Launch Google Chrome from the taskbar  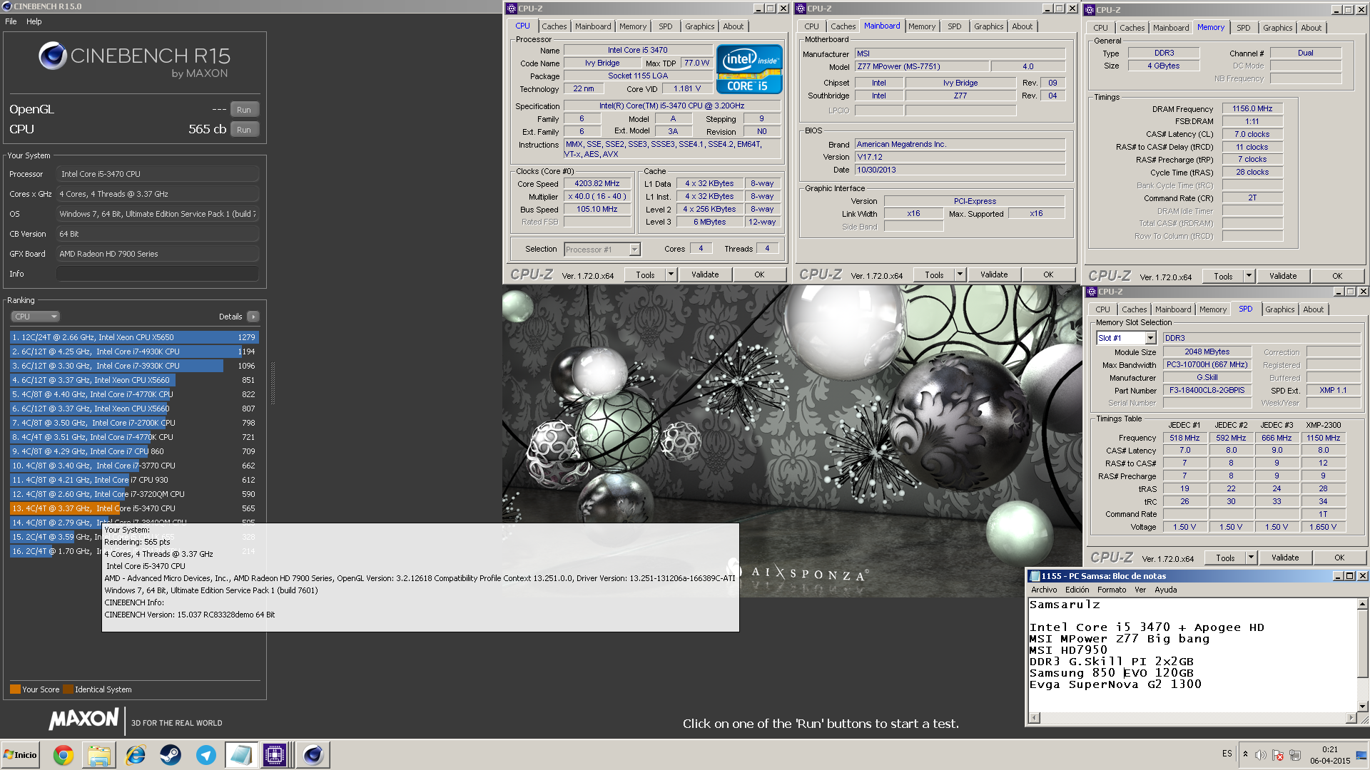tap(64, 755)
